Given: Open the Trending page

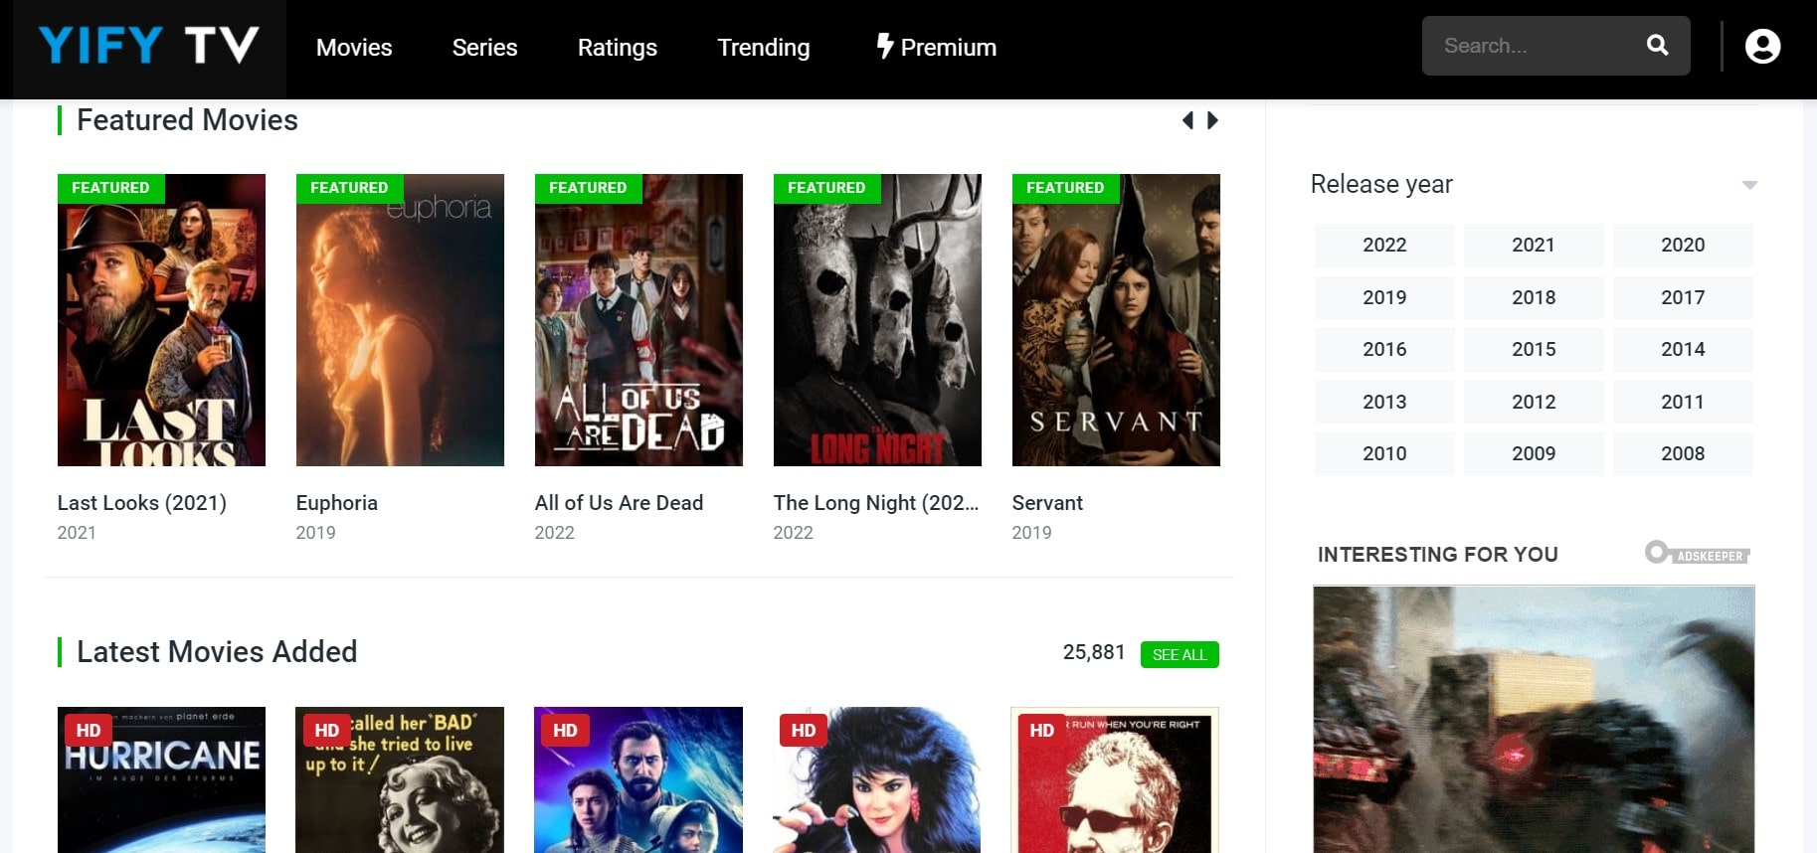Looking at the screenshot, I should tap(764, 48).
